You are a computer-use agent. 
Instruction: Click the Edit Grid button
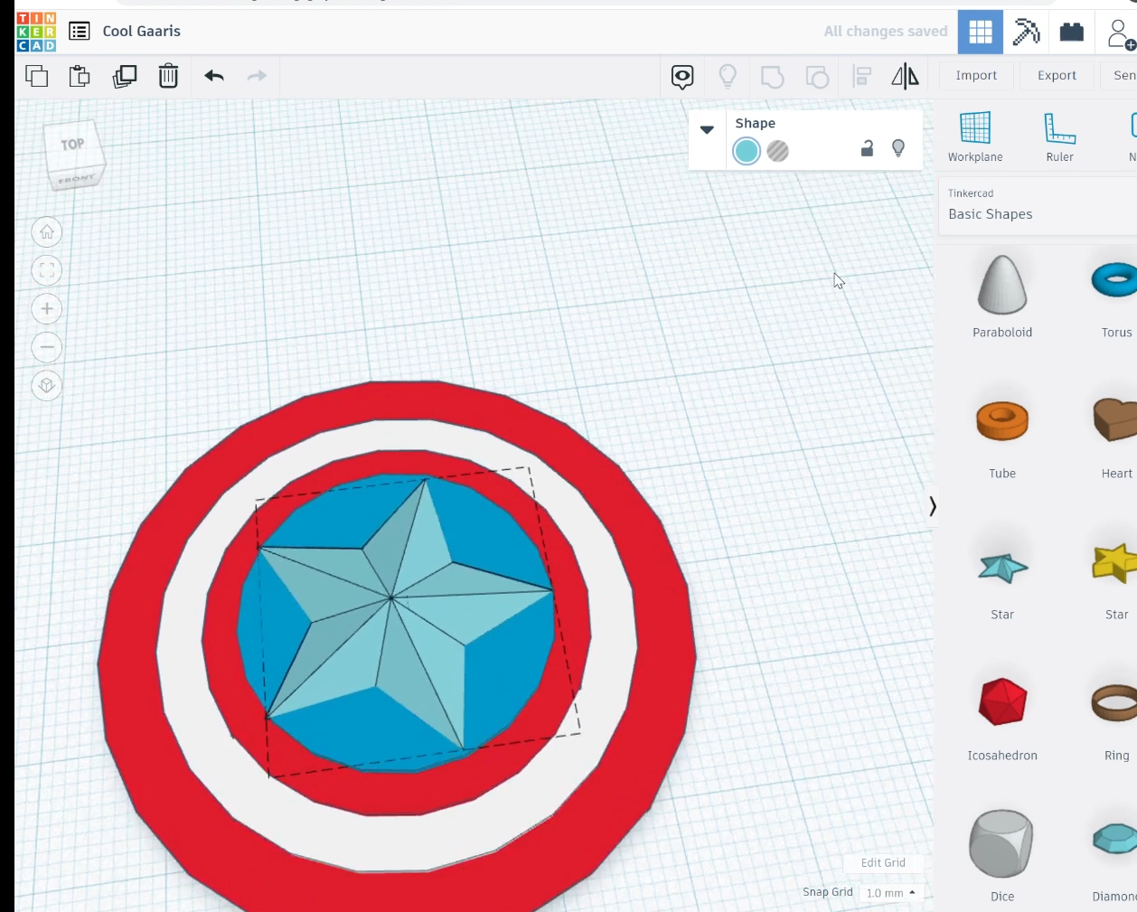point(883,862)
